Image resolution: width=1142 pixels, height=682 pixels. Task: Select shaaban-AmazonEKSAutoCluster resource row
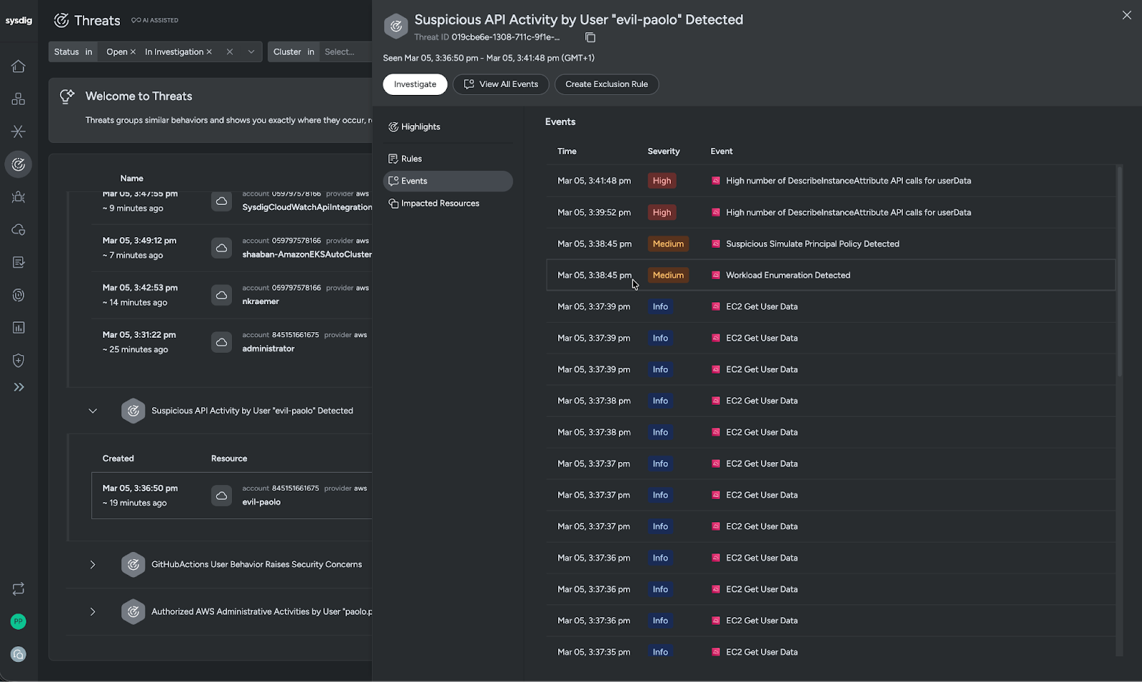(x=232, y=248)
